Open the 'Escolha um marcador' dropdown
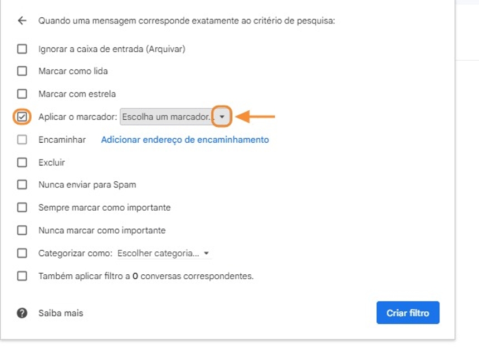Screen dimensions: 479x354 coord(167,117)
